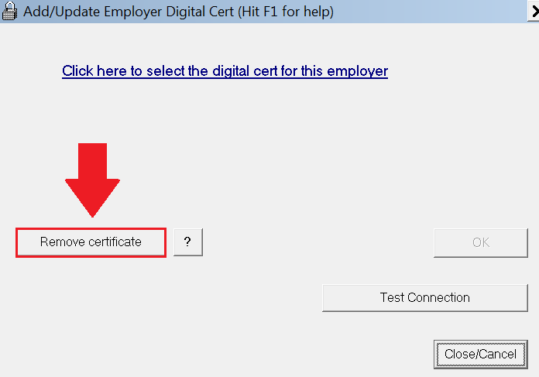The width and height of the screenshot is (539, 377).
Task: Click the Remove certificate button
Action: tap(91, 242)
